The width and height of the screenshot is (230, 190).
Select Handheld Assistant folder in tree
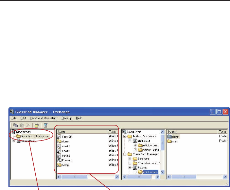35,136
